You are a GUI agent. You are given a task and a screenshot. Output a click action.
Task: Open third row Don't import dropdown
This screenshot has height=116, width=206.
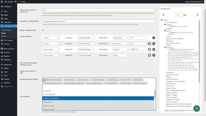point(51,49)
